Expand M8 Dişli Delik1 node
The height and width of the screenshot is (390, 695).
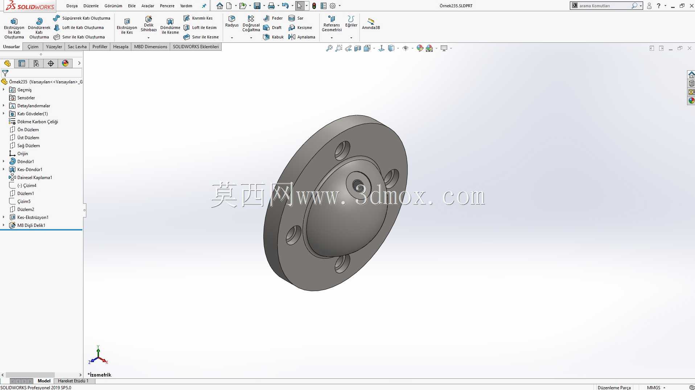pyautogui.click(x=4, y=225)
